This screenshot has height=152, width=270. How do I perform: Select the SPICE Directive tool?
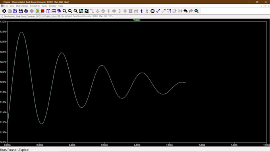tap(147, 11)
